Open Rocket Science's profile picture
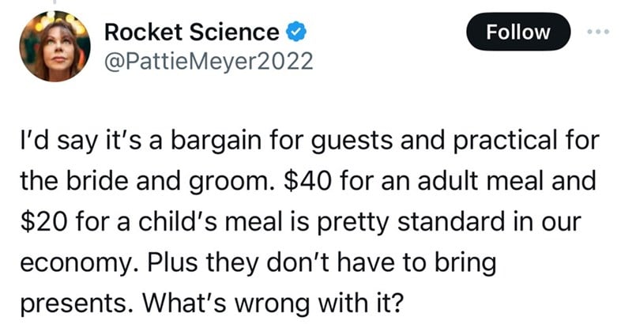This screenshot has width=632, height=324. pyautogui.click(x=55, y=47)
